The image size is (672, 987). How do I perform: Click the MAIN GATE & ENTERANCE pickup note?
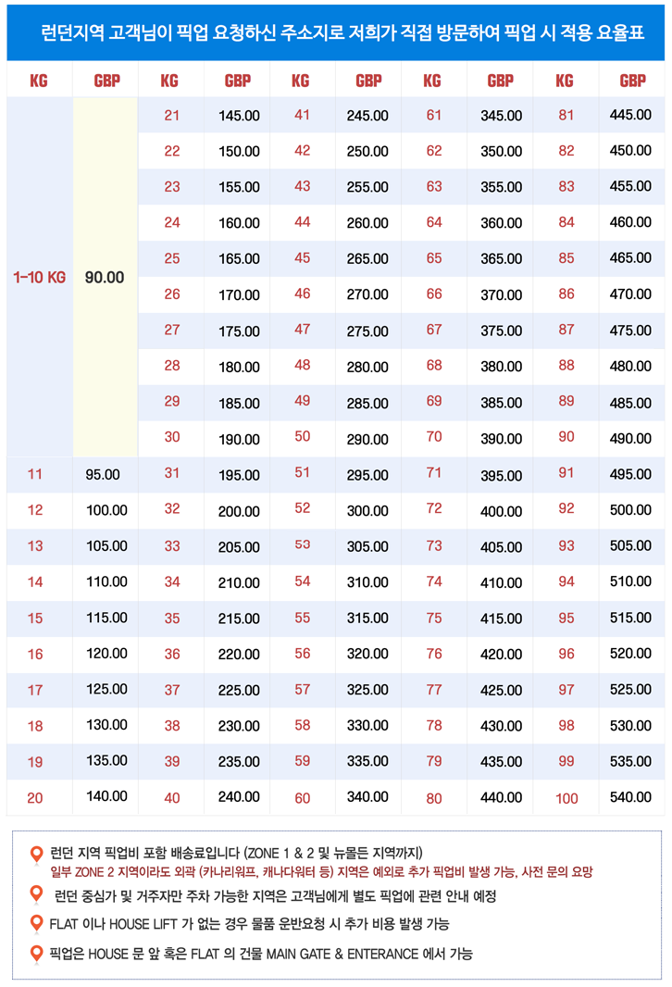[261, 954]
